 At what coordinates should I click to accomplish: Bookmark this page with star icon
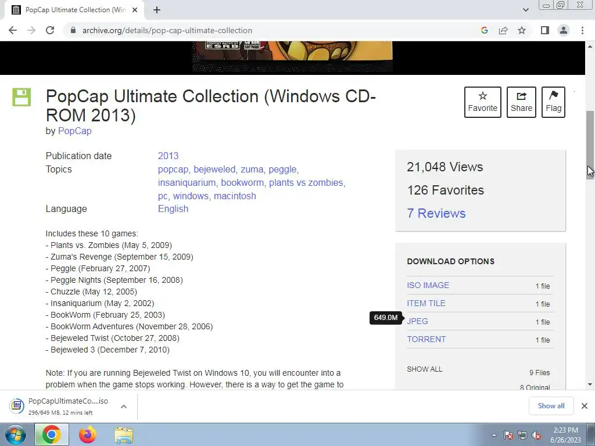522,30
